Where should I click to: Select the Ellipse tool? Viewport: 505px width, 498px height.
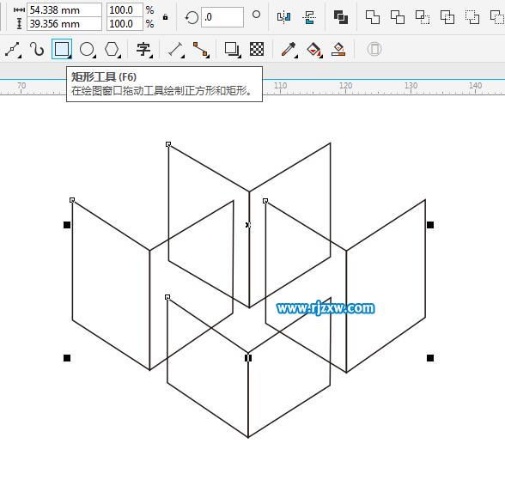click(x=87, y=49)
